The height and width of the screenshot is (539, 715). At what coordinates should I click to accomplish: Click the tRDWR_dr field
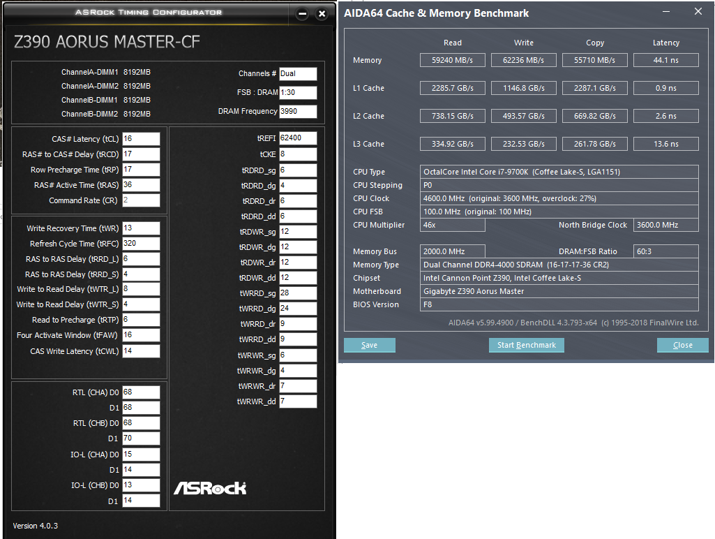click(299, 263)
